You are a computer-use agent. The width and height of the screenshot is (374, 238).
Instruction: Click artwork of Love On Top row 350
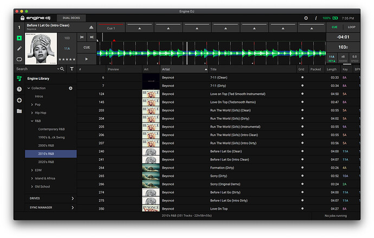pyautogui.click(x=151, y=208)
